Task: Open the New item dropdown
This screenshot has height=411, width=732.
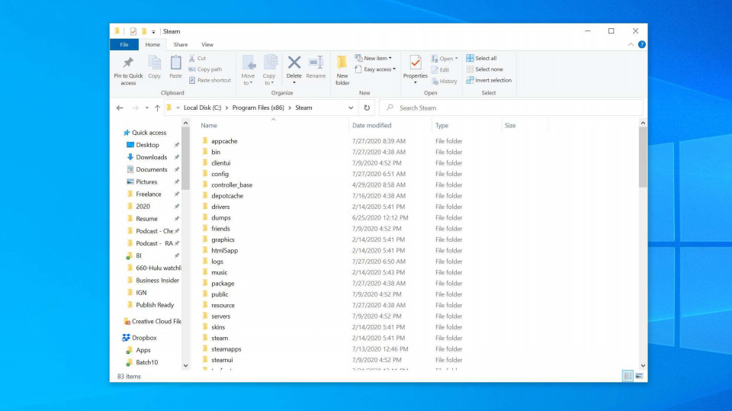Action: (373, 59)
